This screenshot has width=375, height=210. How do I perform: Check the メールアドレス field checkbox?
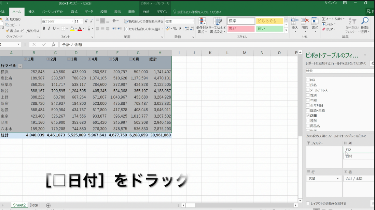308,90
